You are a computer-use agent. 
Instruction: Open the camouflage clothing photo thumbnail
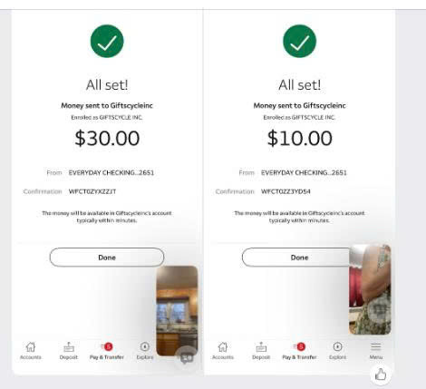tap(370, 289)
